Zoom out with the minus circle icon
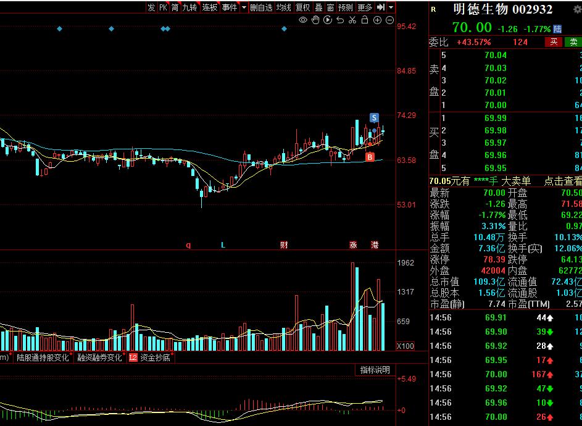This screenshot has height=426, width=582. coord(389,20)
